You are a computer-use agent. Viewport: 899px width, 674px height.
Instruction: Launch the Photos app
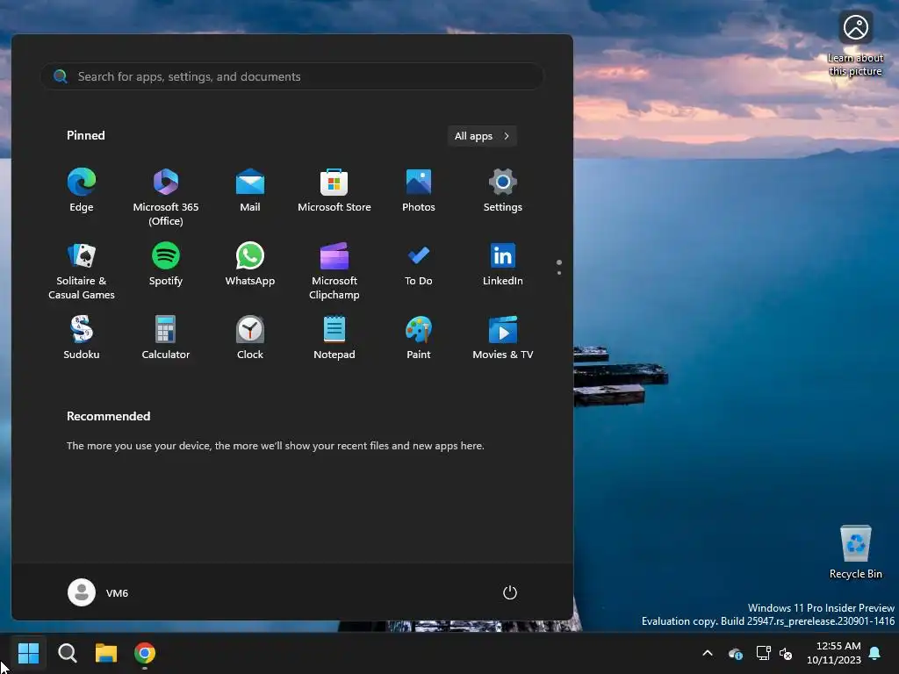(419, 190)
